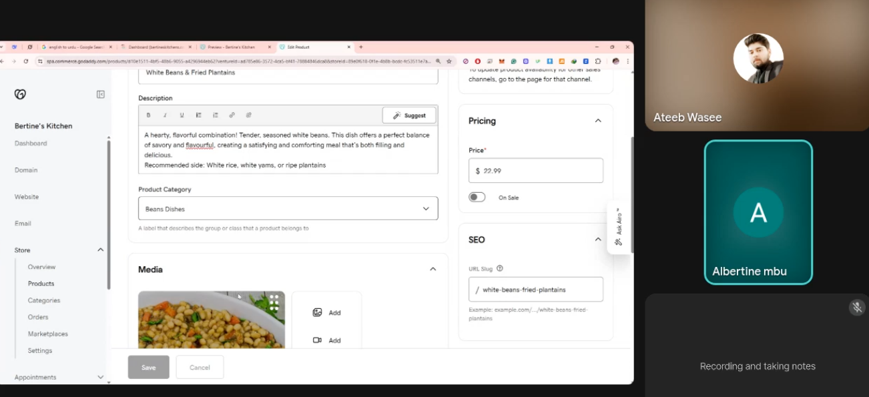Open Domain in sidebar
The image size is (869, 397).
pyautogui.click(x=26, y=169)
